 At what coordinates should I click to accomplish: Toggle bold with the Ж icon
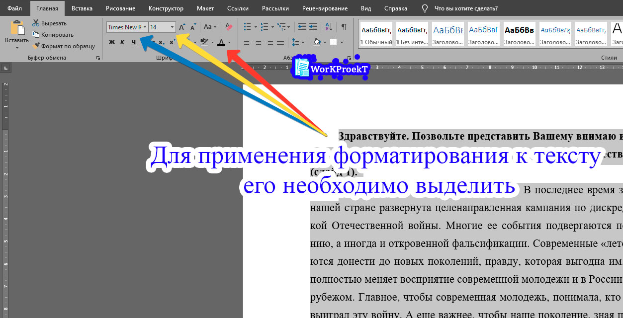[x=110, y=42]
